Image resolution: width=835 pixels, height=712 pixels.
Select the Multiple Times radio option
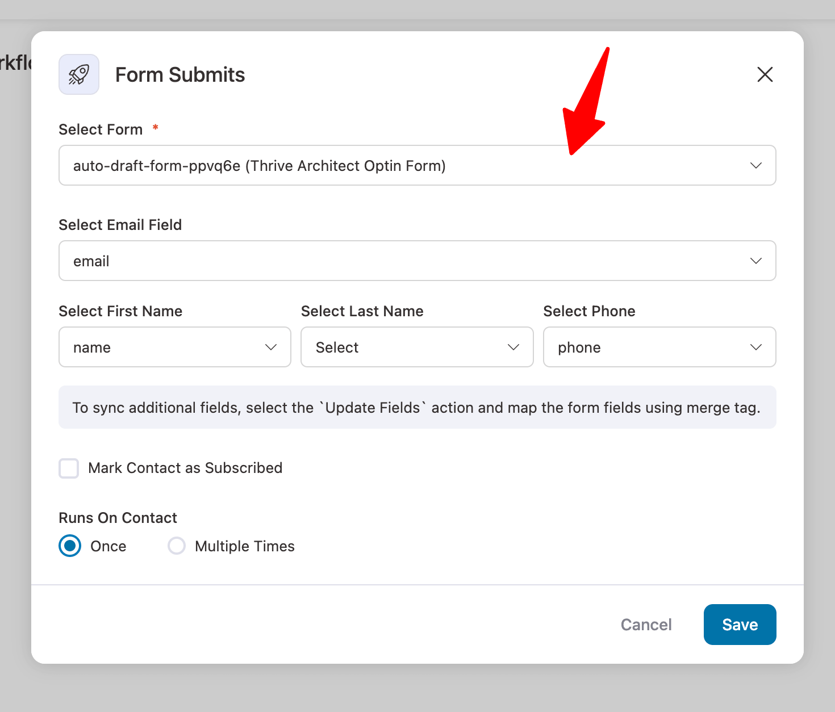coord(177,546)
